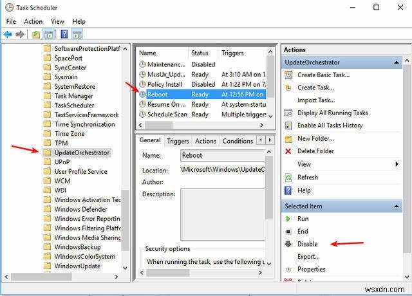Click the Display All Running Tasks icon

coord(288,113)
